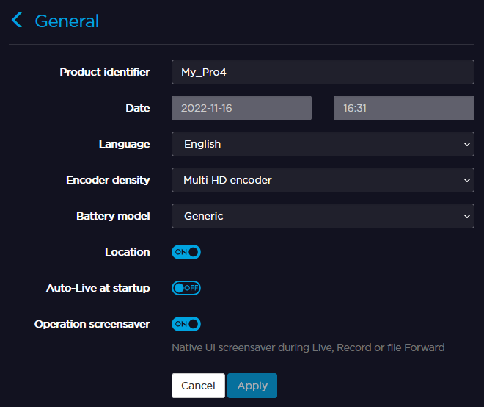
Task: Apply the general settings
Action: (252, 386)
